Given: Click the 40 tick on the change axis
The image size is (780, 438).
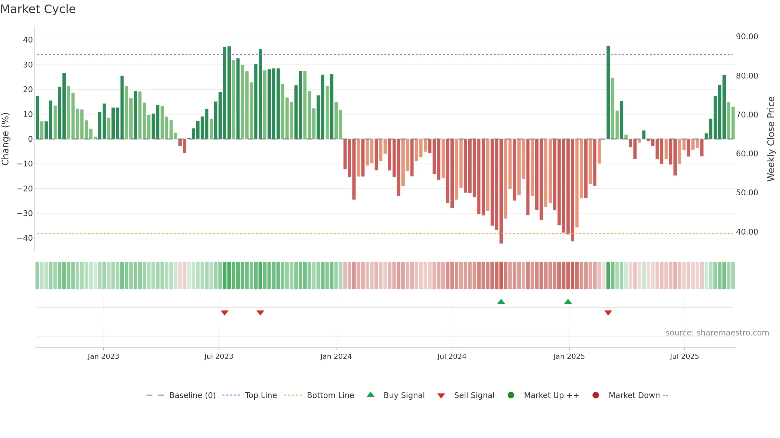Looking at the screenshot, I should pyautogui.click(x=28, y=40).
